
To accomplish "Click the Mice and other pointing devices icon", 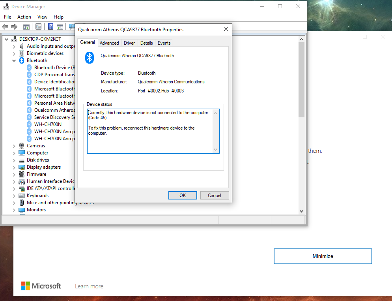I will click(22, 202).
